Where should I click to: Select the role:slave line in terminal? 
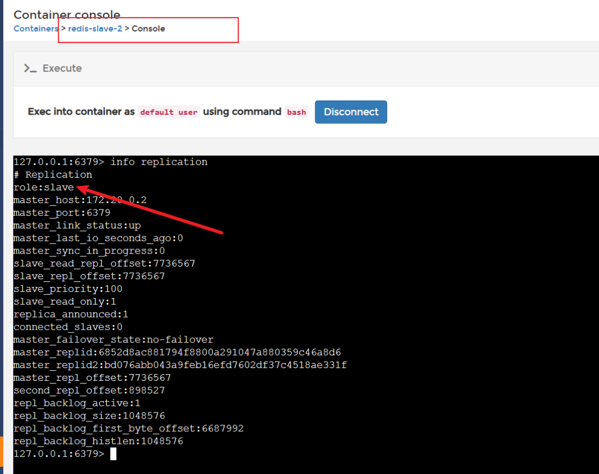click(x=44, y=187)
